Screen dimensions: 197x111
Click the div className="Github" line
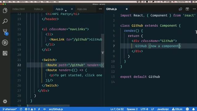[x=154, y=41]
